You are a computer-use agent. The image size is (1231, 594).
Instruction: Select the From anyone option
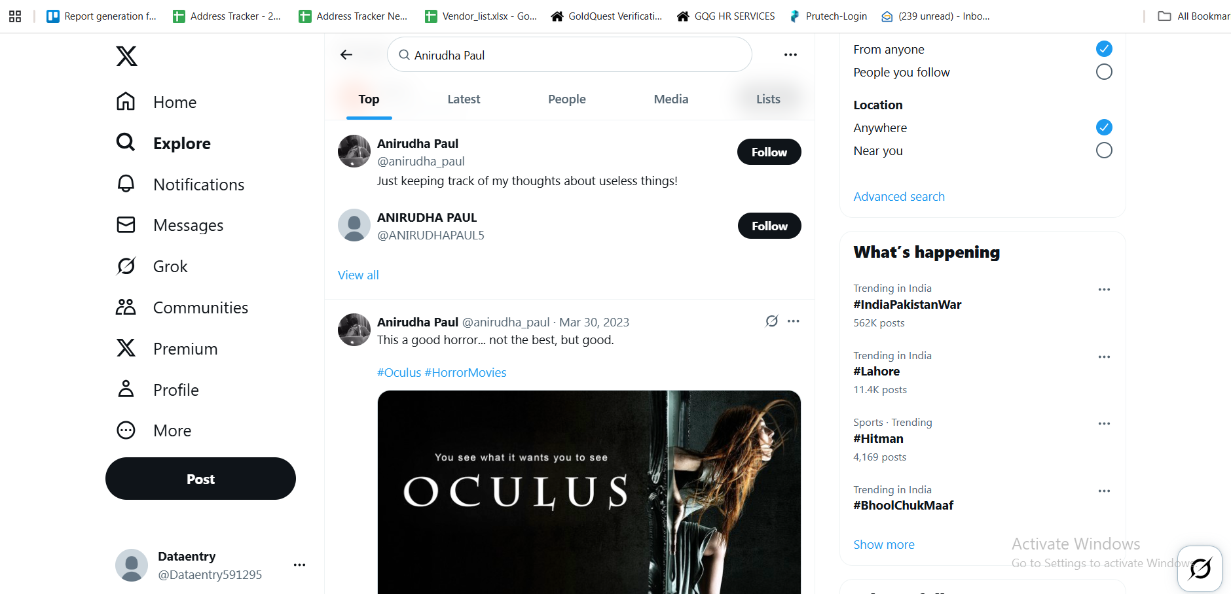(x=1103, y=49)
